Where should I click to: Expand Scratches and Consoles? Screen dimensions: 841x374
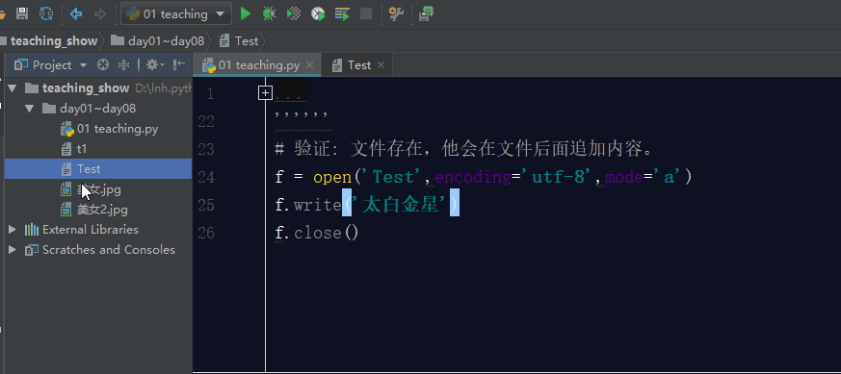pyautogui.click(x=13, y=250)
